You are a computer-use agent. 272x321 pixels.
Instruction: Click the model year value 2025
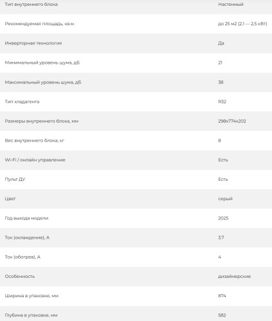pos(223,218)
